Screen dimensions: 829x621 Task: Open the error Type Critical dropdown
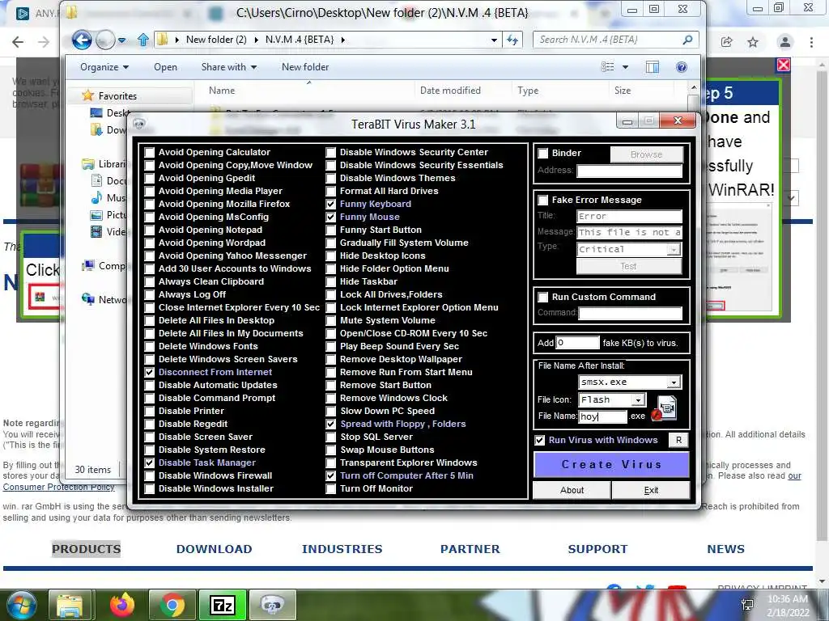[x=674, y=249]
